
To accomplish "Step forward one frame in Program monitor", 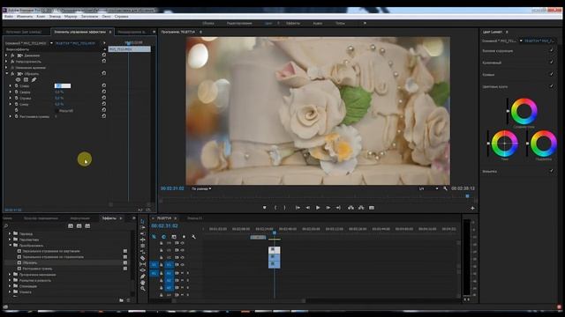I will tap(328, 208).
